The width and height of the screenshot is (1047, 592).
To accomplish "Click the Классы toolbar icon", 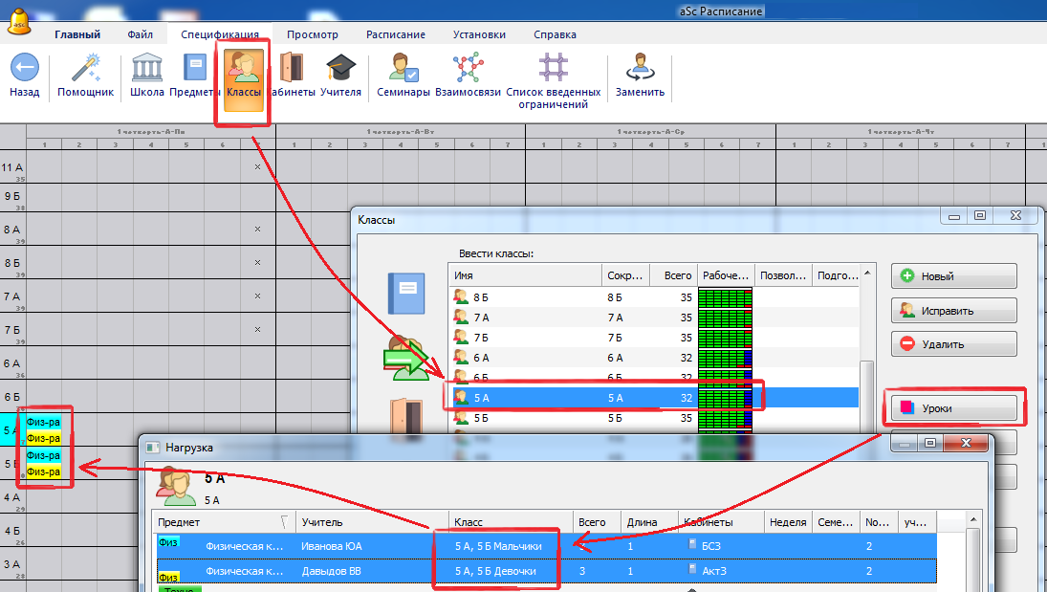I will click(x=244, y=77).
